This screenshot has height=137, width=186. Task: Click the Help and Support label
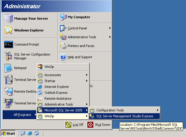[x=80, y=57]
